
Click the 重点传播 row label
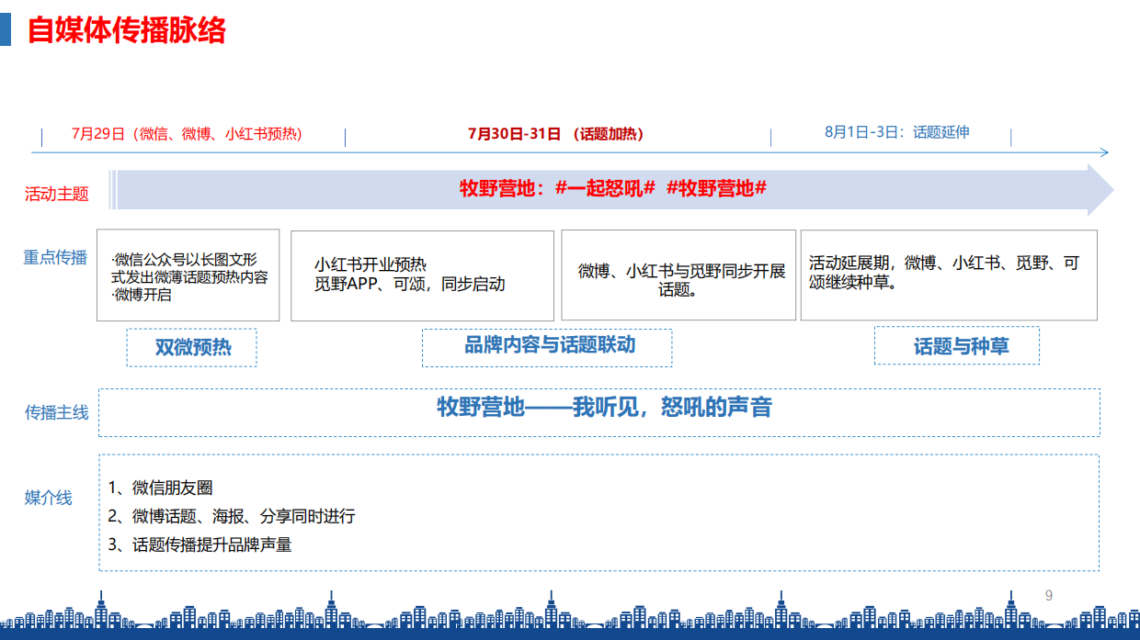[55, 257]
